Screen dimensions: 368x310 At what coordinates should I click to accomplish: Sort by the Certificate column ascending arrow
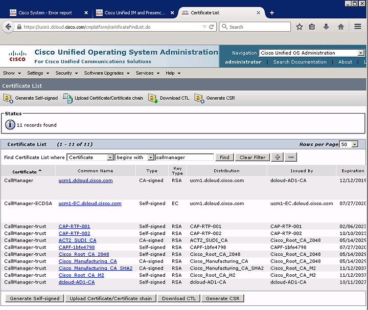coord(40,170)
